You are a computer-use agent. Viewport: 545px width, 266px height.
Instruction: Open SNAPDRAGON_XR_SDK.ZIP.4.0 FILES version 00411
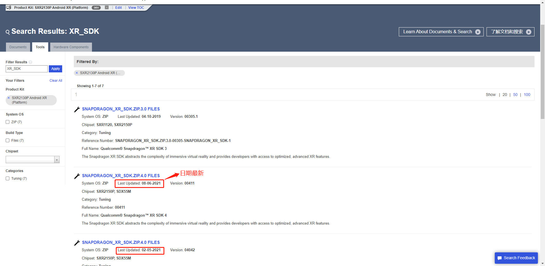[121, 176]
